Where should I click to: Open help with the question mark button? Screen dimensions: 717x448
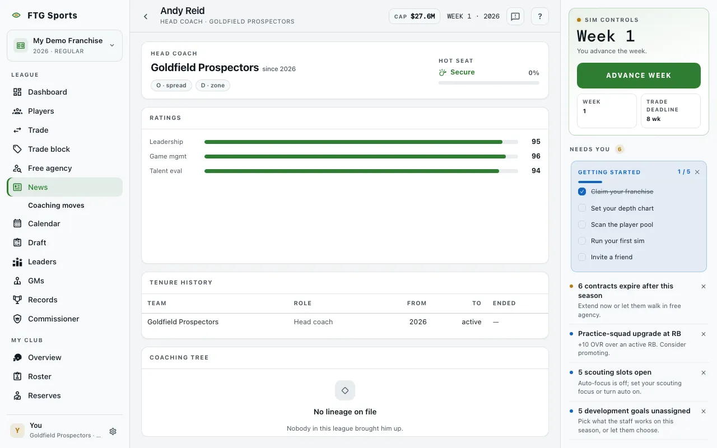(x=540, y=16)
